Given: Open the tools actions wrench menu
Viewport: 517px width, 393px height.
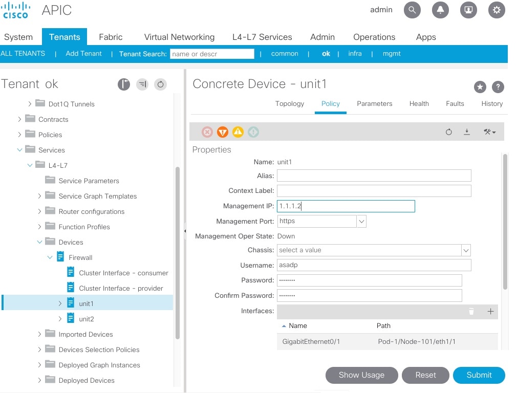Looking at the screenshot, I should click(x=490, y=132).
